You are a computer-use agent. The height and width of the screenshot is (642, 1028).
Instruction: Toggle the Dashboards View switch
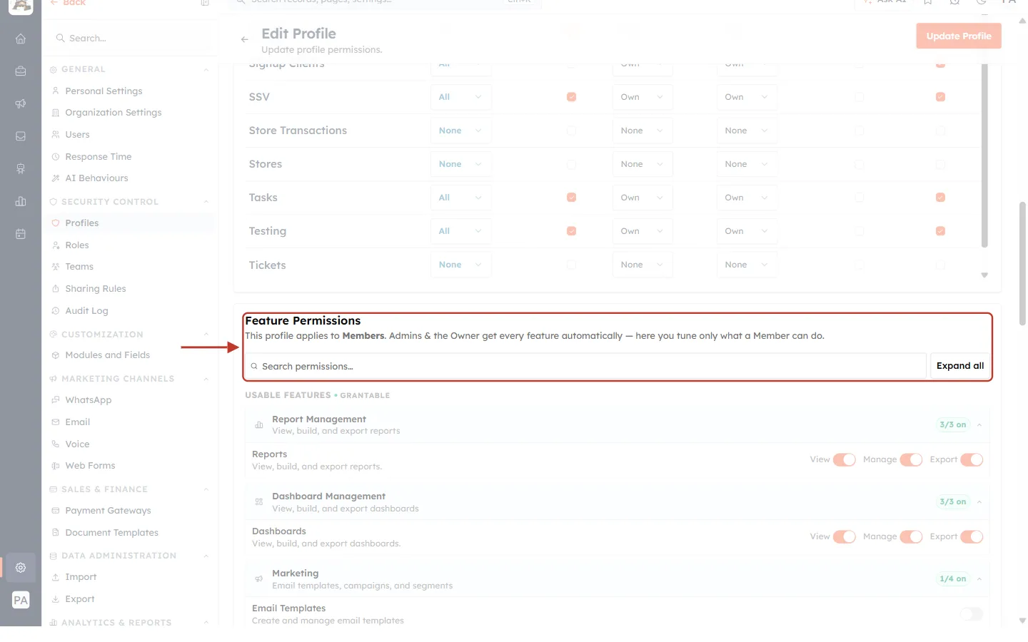pyautogui.click(x=845, y=537)
